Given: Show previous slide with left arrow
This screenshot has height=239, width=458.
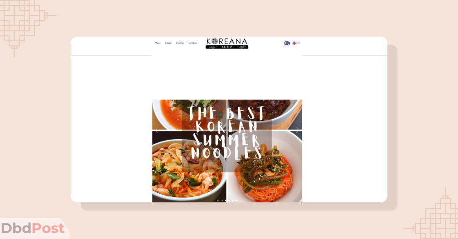Looking at the screenshot, I should click(x=157, y=130).
